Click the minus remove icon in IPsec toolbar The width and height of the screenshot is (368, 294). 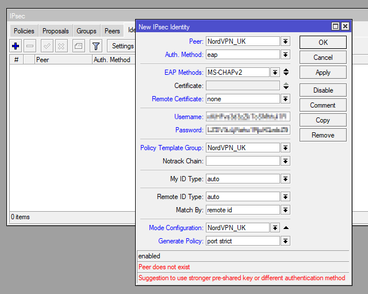[30, 46]
